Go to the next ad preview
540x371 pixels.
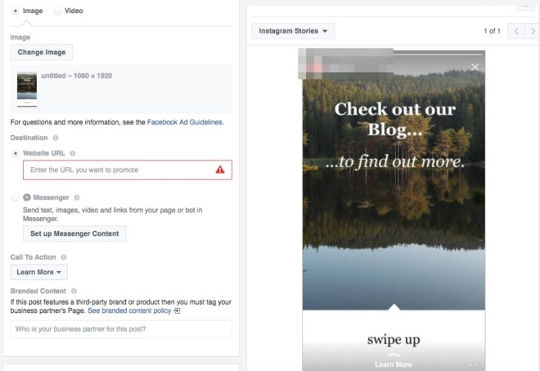pos(533,31)
